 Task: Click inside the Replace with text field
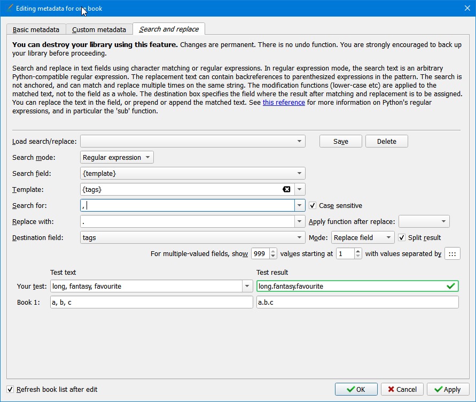pyautogui.click(x=187, y=221)
